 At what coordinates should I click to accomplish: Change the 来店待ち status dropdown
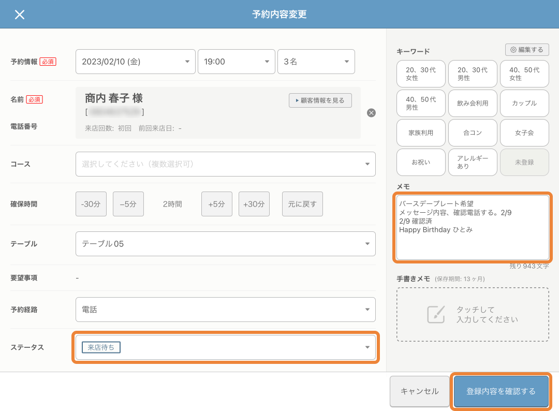226,347
